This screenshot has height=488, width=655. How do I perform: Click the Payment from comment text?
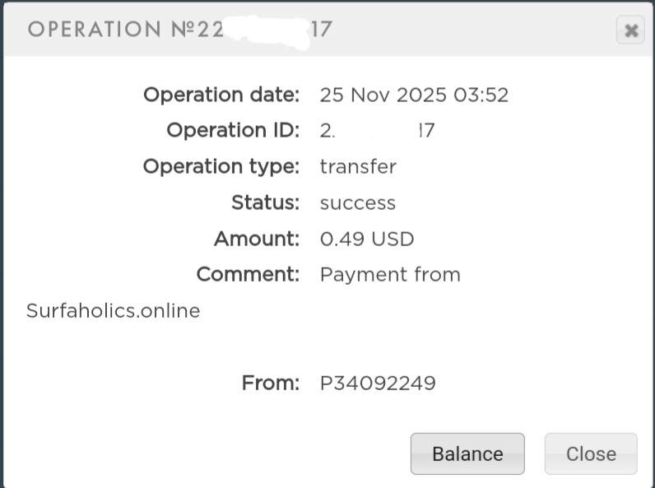click(390, 274)
